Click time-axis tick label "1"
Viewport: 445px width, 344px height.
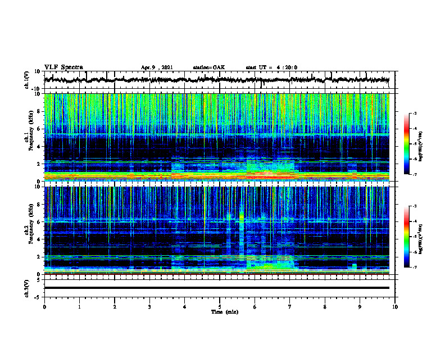[79, 307]
